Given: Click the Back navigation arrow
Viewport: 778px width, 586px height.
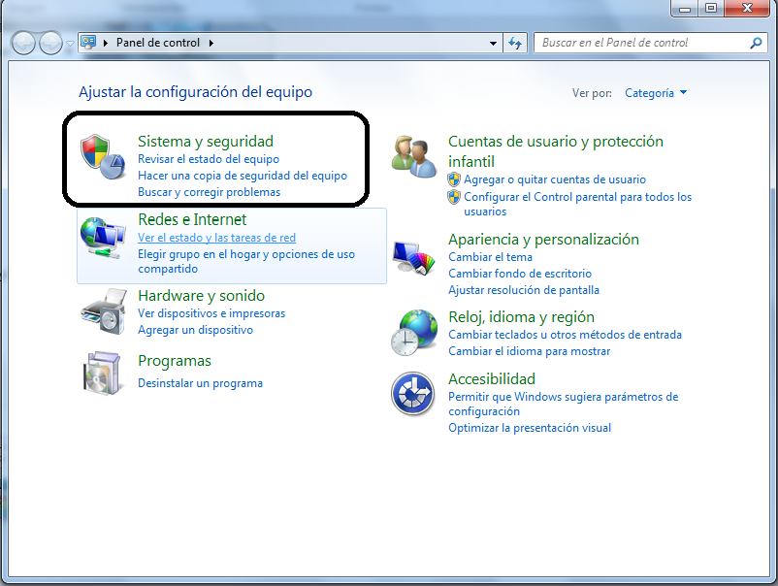Looking at the screenshot, I should pos(23,43).
